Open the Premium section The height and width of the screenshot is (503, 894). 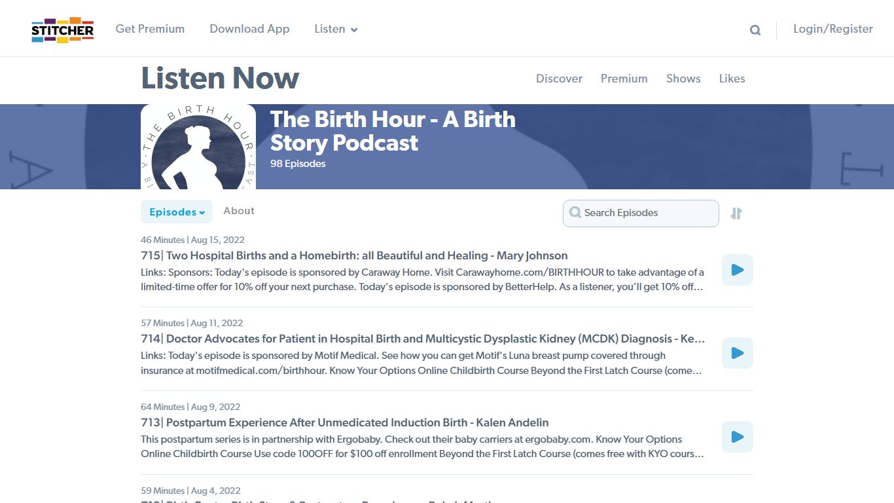coord(624,79)
